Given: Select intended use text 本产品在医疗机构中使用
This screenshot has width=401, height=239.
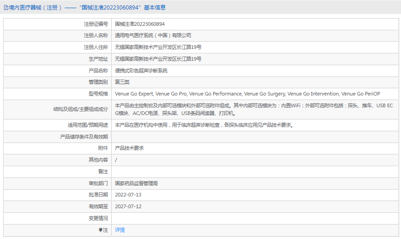Looking at the screenshot, I should (x=204, y=125).
